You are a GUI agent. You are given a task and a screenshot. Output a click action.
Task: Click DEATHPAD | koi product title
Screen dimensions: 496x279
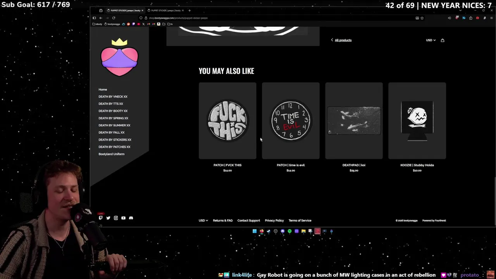[354, 165]
